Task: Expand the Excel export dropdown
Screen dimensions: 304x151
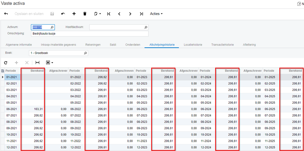Action: click(x=50, y=63)
